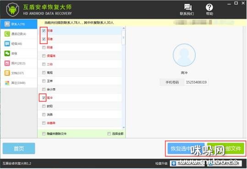Click the version text 互盾安卓恢复大师1.2
This screenshot has height=169, width=247.
coord(17,163)
